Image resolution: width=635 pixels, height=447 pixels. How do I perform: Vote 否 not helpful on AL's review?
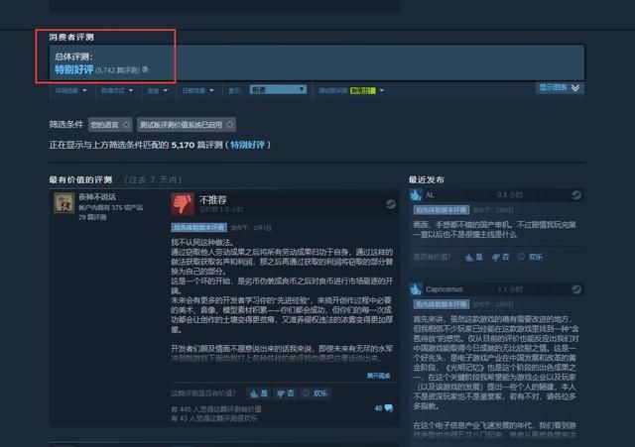pyautogui.click(x=500, y=257)
